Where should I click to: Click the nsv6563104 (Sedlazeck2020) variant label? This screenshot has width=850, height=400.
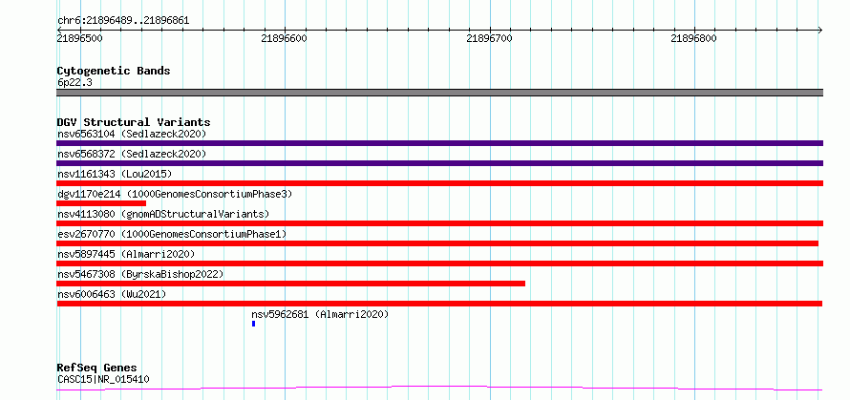click(x=132, y=134)
